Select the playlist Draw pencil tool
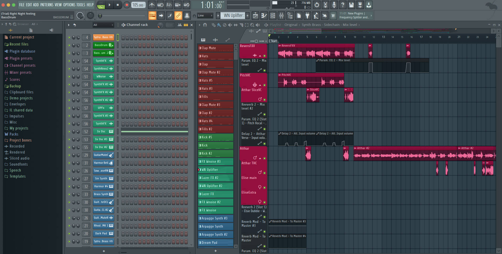The image size is (502, 254). 213,25
